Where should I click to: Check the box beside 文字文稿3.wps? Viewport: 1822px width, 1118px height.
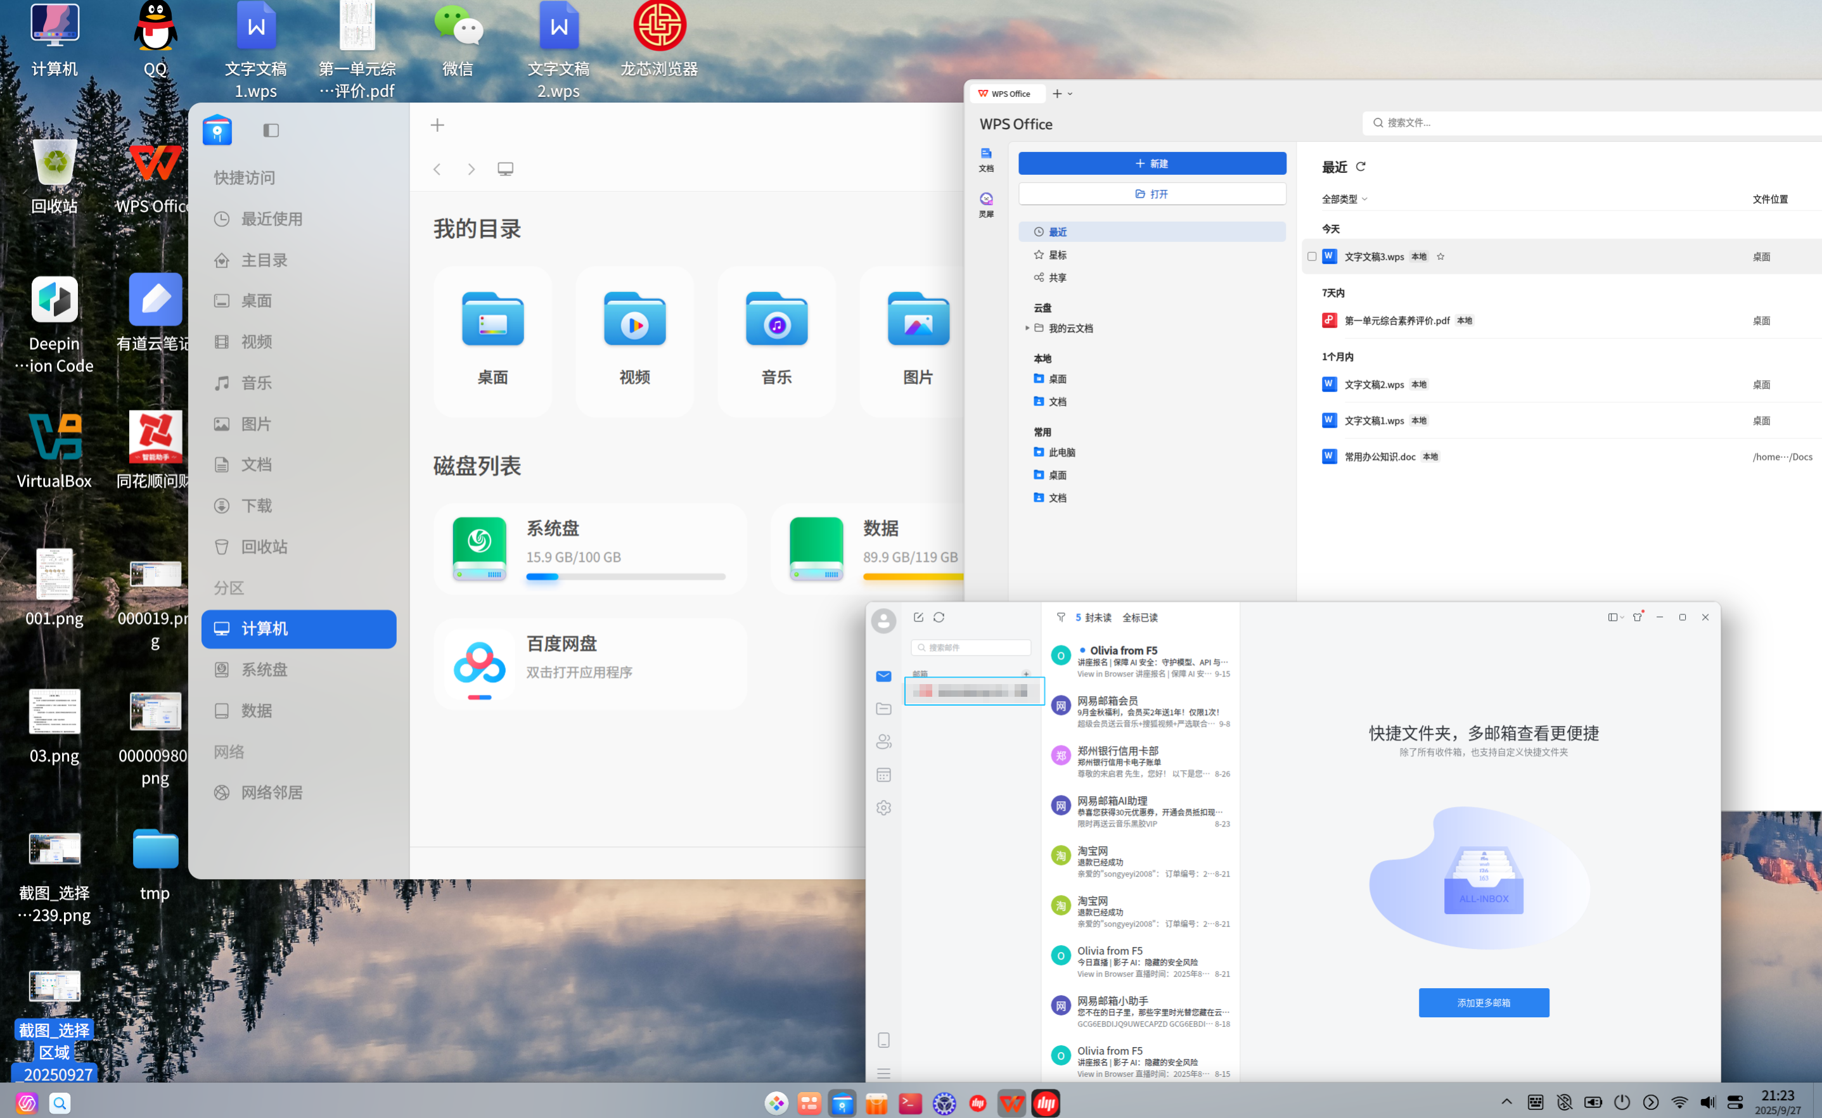click(x=1312, y=257)
